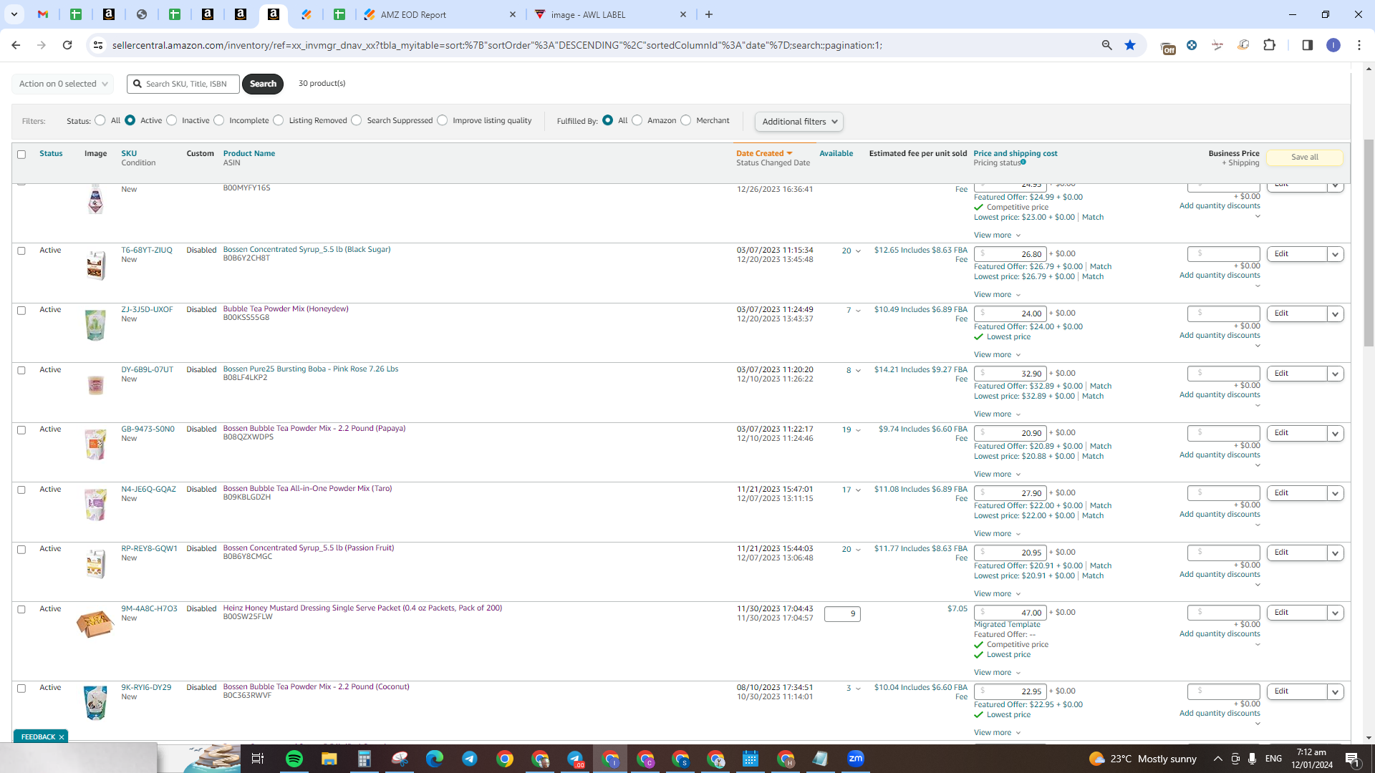The width and height of the screenshot is (1375, 773).
Task: Click Add quantity discounts for Heinz row
Action: [x=1220, y=634]
